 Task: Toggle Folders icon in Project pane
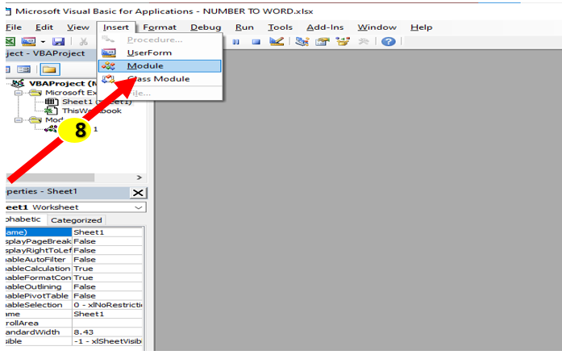coord(50,69)
